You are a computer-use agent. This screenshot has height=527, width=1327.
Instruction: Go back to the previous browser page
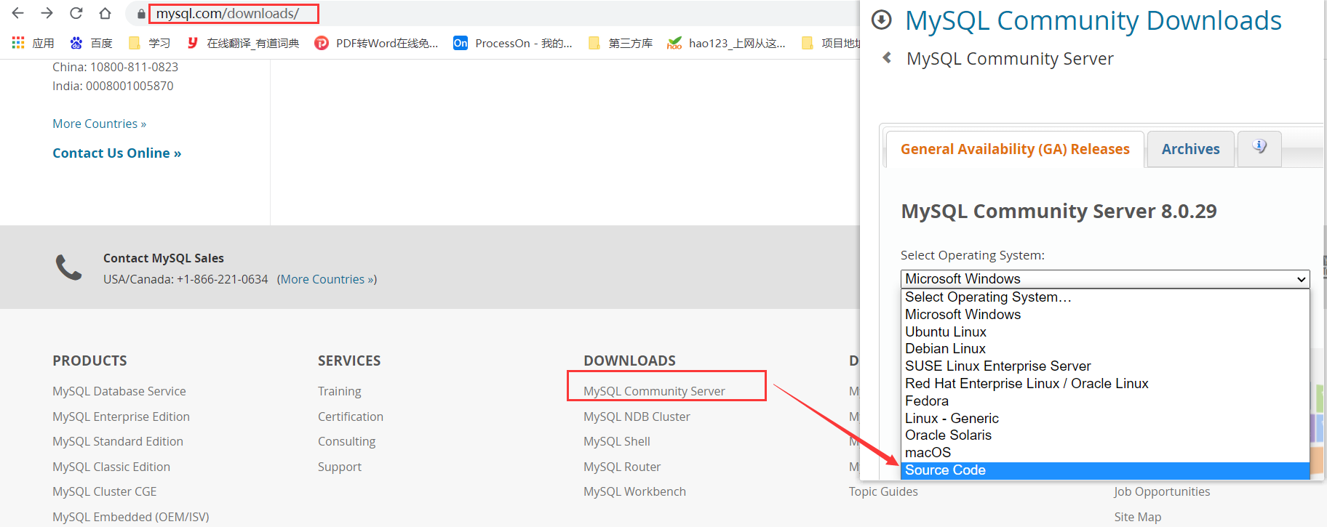pos(18,13)
